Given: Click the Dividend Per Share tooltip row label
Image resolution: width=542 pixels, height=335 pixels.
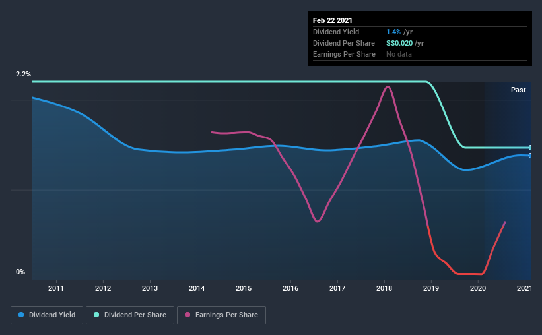Looking at the screenshot, I should (x=343, y=43).
